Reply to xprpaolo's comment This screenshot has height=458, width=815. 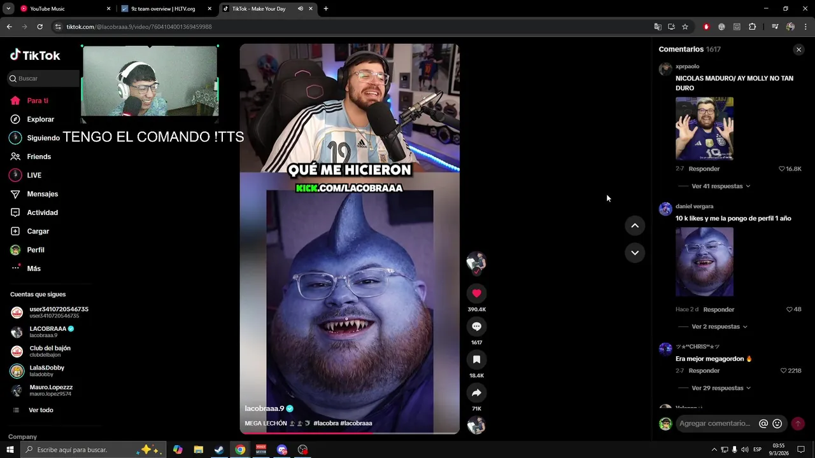click(704, 169)
